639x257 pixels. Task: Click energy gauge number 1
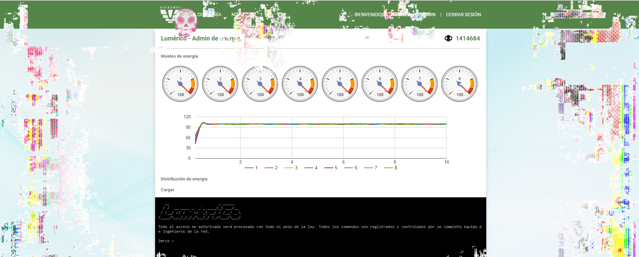point(180,84)
